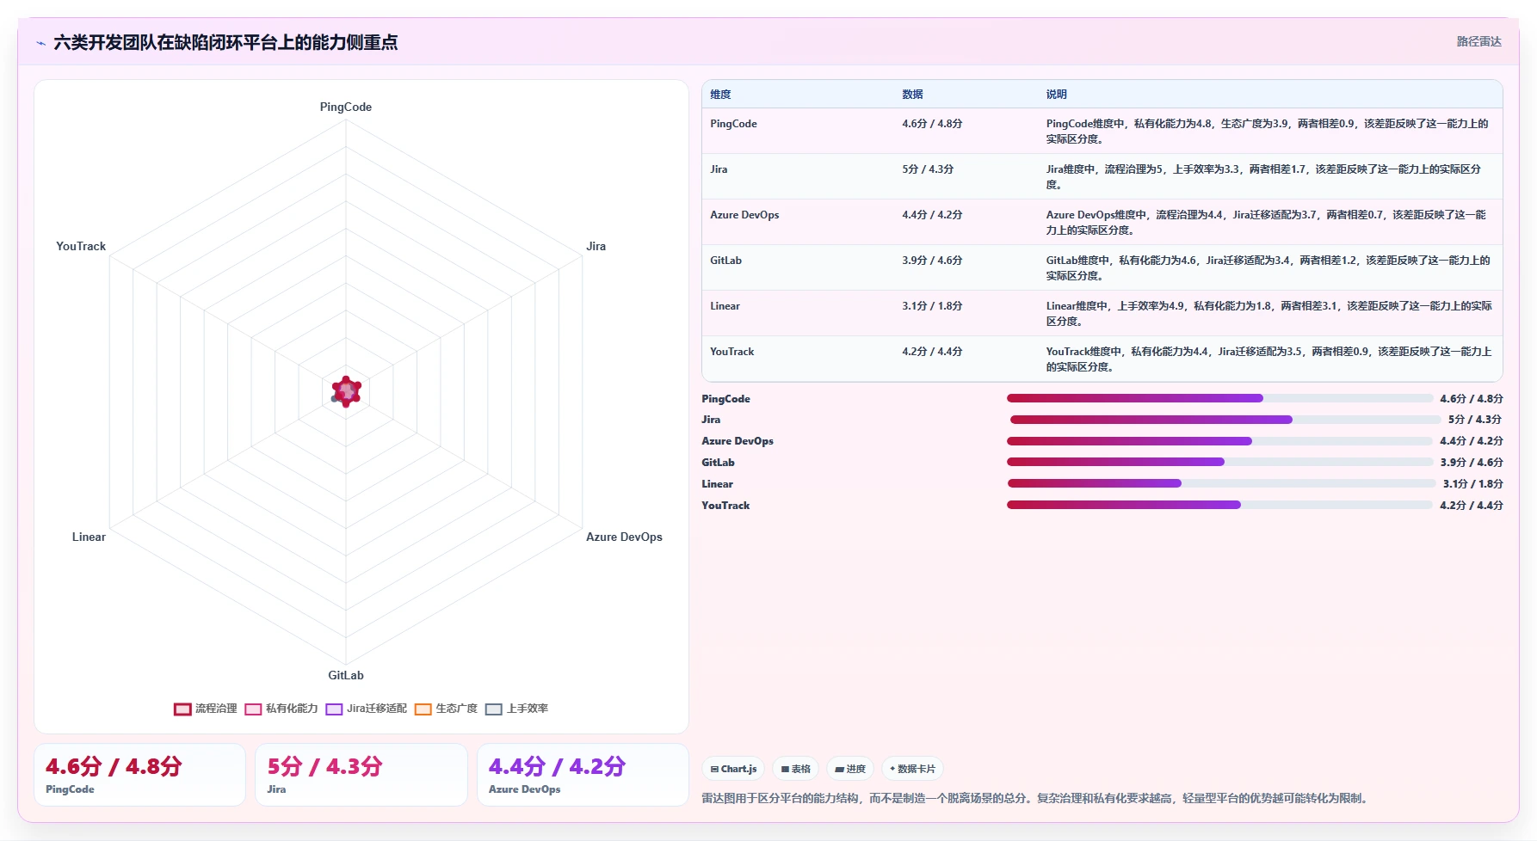1537x841 pixels.
Task: Click the Jira radar axis label
Action: click(596, 246)
